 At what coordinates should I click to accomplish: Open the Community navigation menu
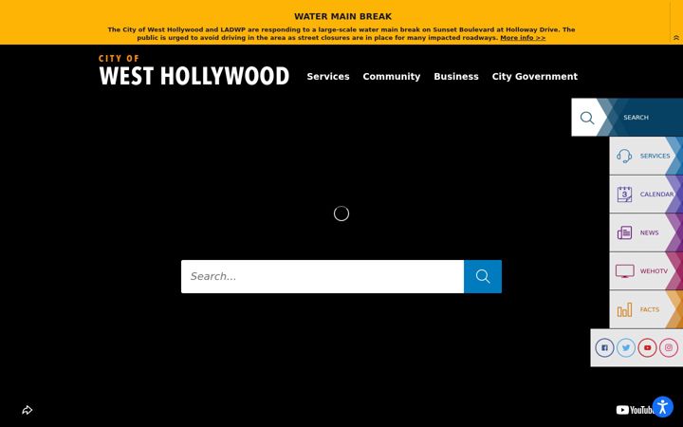point(392,76)
